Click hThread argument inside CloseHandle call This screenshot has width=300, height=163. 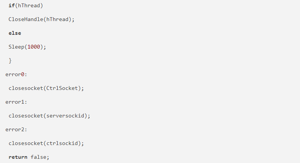[x=58, y=19]
